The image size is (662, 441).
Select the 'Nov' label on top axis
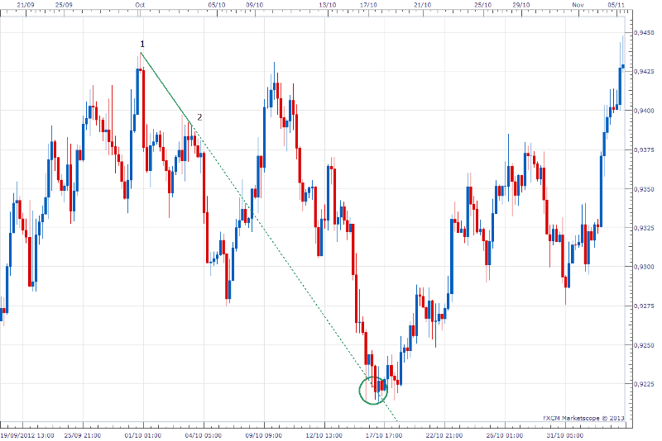click(x=578, y=5)
